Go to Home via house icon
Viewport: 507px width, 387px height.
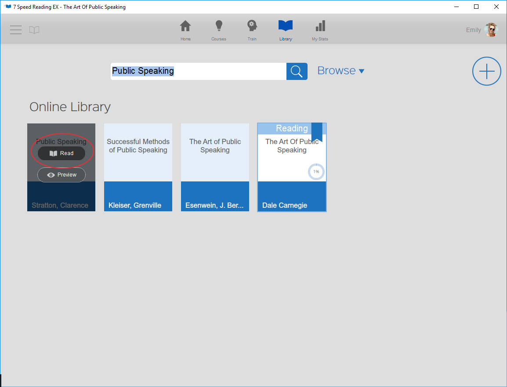[x=185, y=27]
